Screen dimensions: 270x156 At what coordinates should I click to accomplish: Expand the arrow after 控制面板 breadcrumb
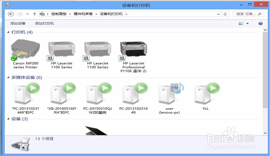(70, 14)
